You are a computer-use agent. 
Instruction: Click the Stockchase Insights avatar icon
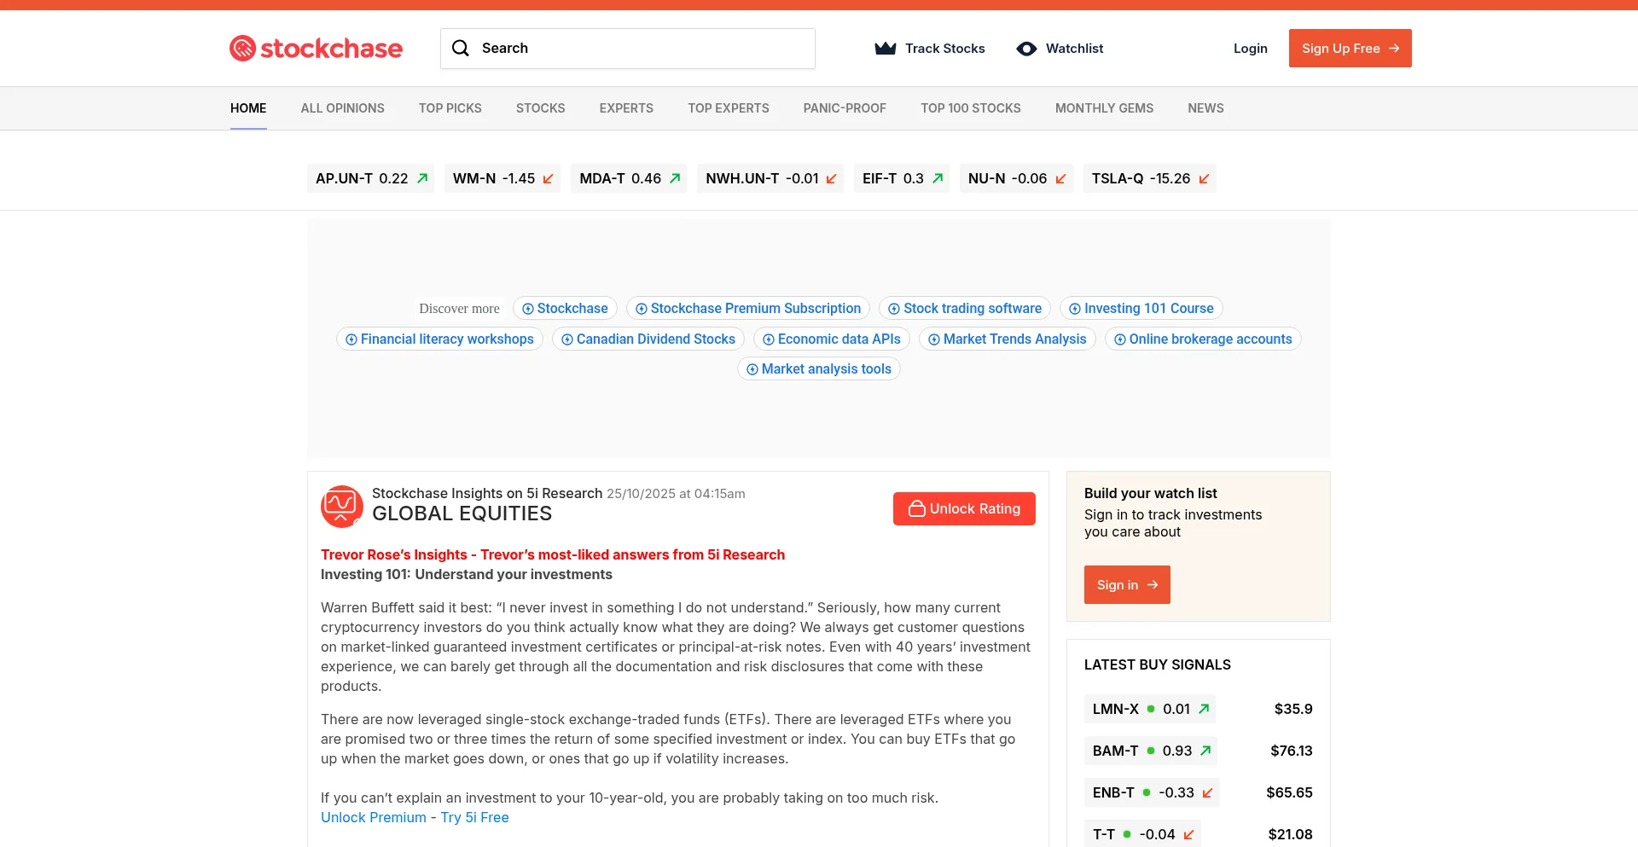tap(341, 507)
